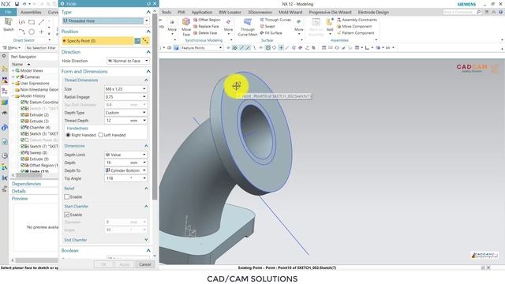Open the Menu button on selection bar
The image size is (505, 284).
(12, 47)
